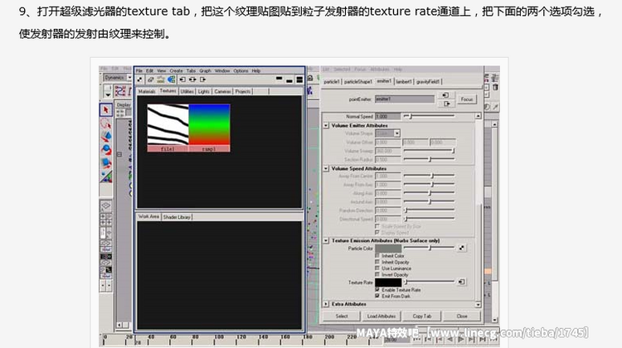Show top and bottom tabs in Hypershade

[x=299, y=80]
